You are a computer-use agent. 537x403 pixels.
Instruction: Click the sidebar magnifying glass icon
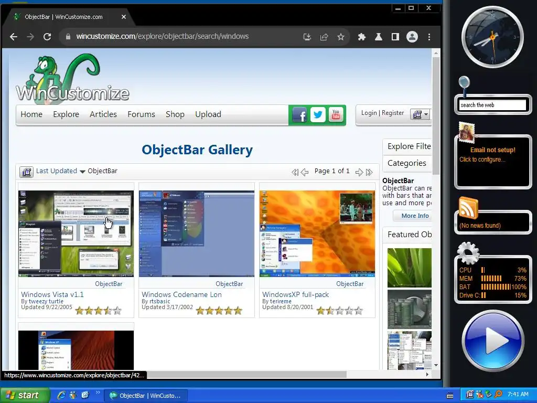pos(464,83)
